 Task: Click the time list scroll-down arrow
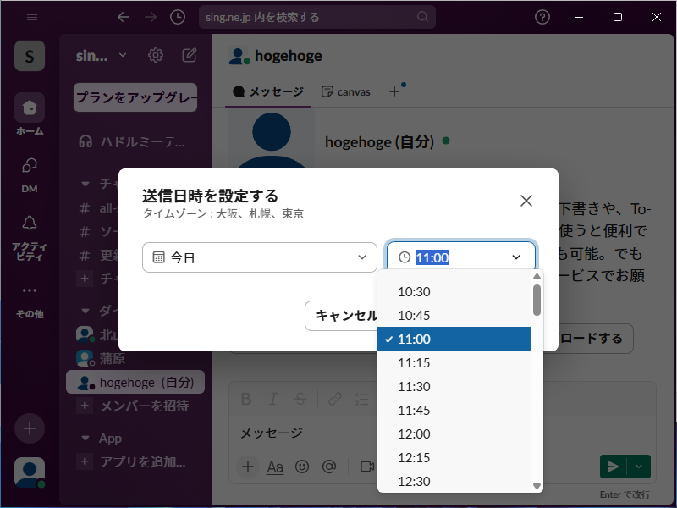click(x=537, y=486)
